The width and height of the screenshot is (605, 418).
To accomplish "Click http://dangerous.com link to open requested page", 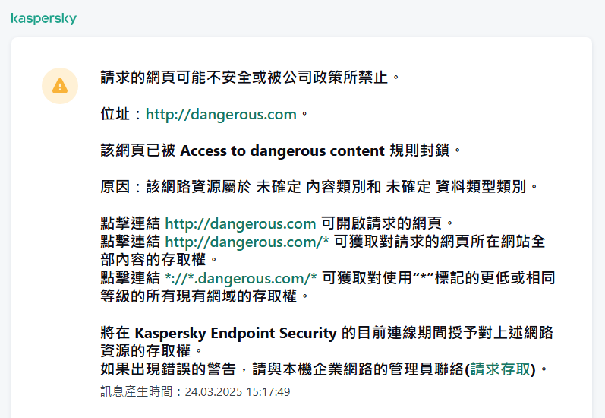I will click(240, 223).
